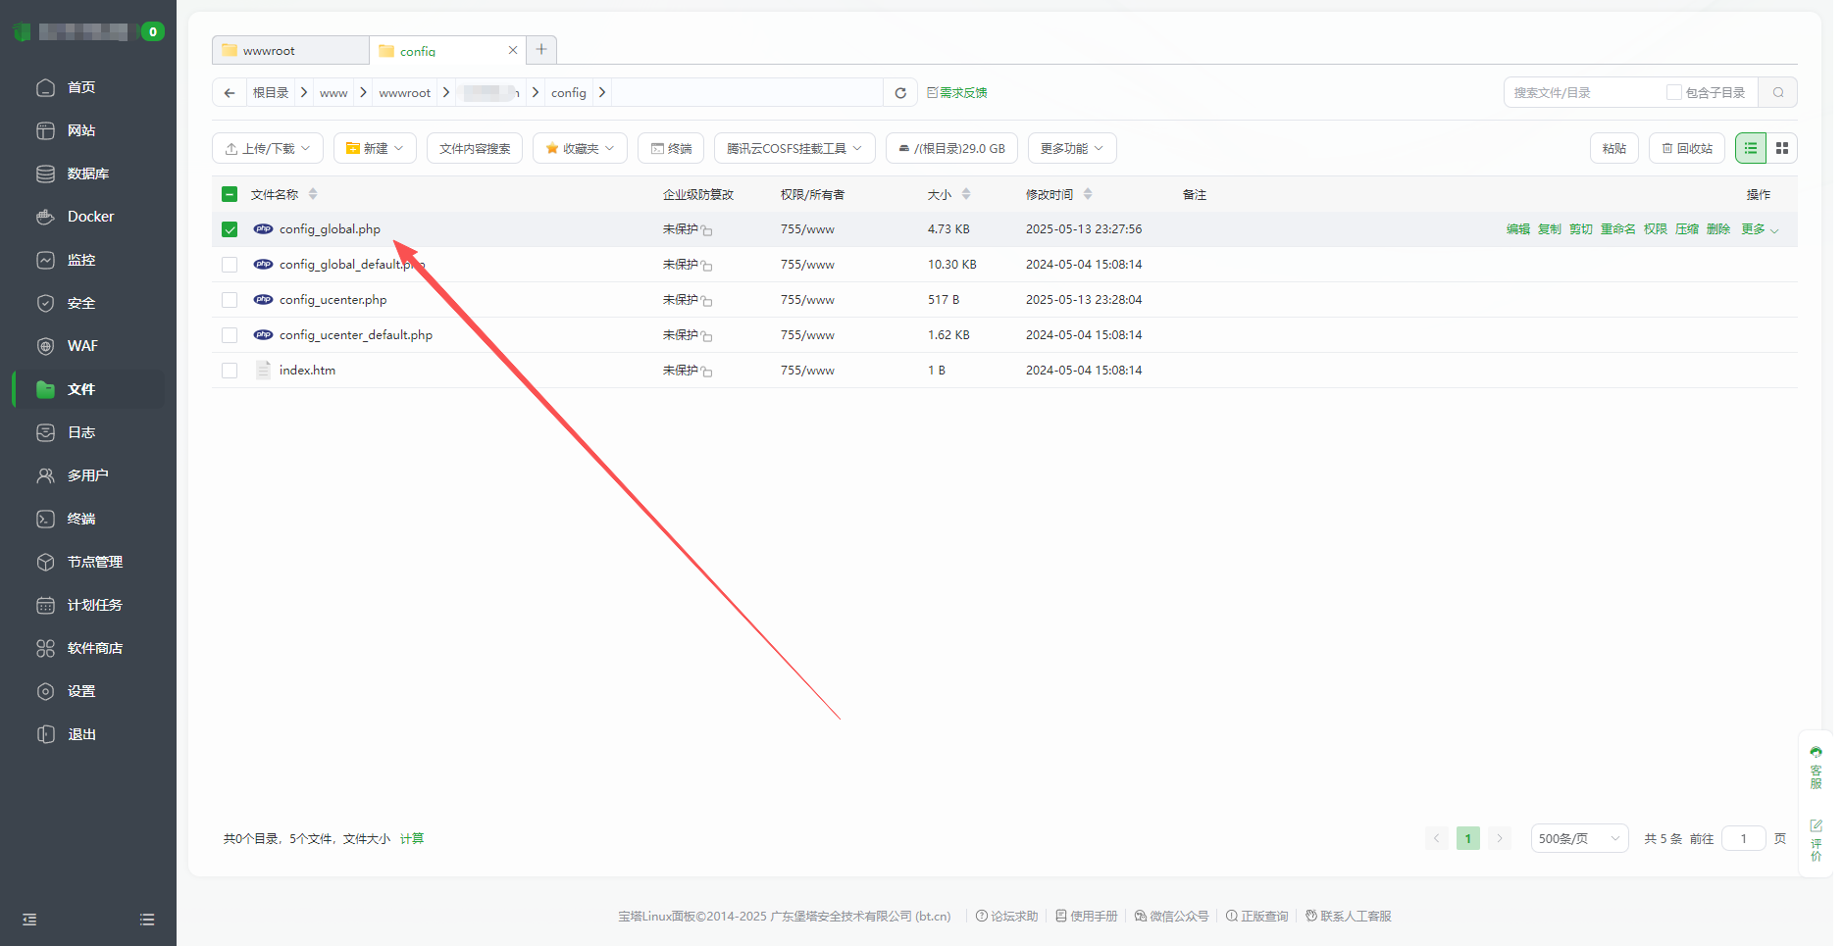Open Docker from the sidebar
The image size is (1843, 946).
[x=90, y=217]
